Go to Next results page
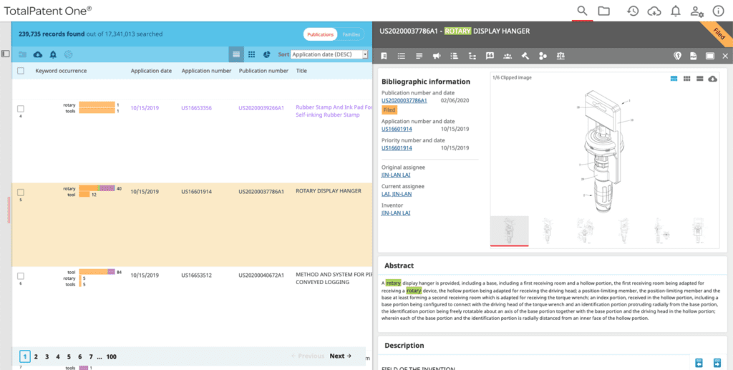The height and width of the screenshot is (370, 733). click(340, 356)
